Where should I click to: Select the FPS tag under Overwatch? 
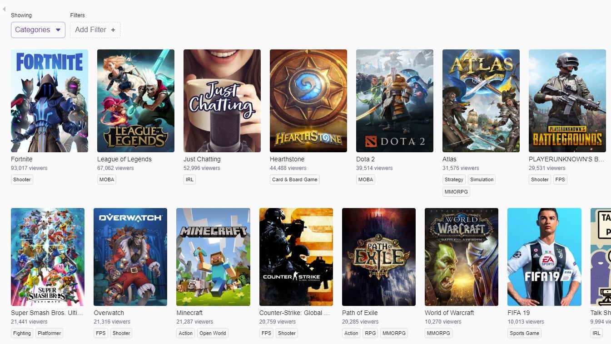(x=101, y=333)
